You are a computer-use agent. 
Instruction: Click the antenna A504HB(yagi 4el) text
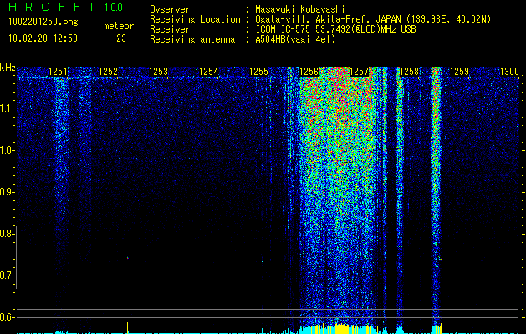(295, 39)
